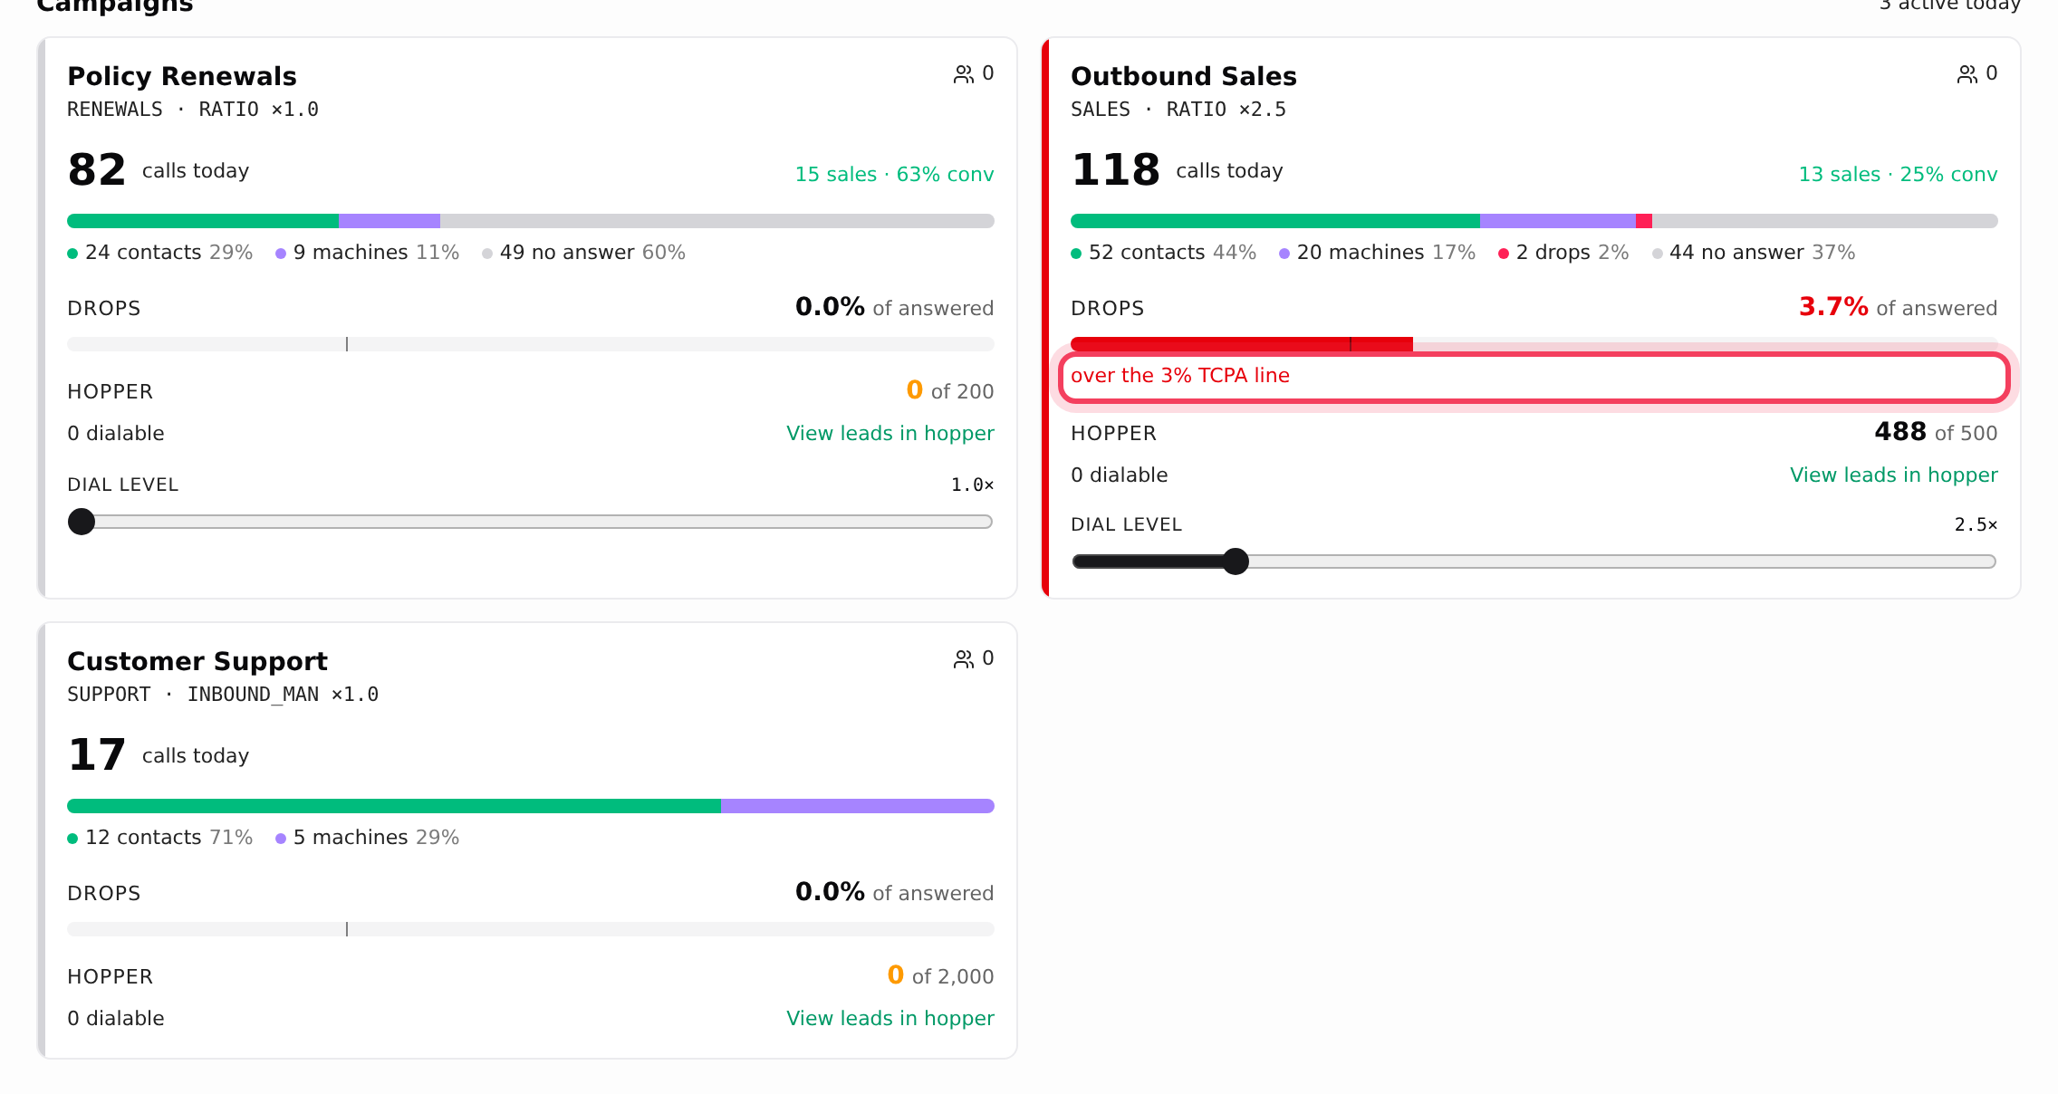Click the 'RENEWALS · RATIO ×1.0' subtitle

coord(193,110)
